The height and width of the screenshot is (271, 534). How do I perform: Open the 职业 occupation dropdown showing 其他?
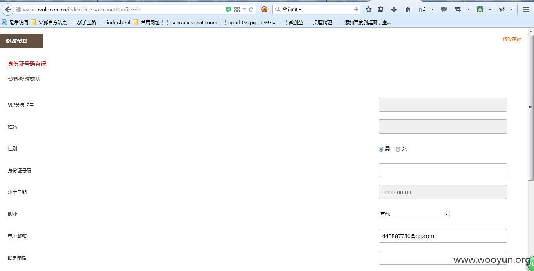coord(414,214)
